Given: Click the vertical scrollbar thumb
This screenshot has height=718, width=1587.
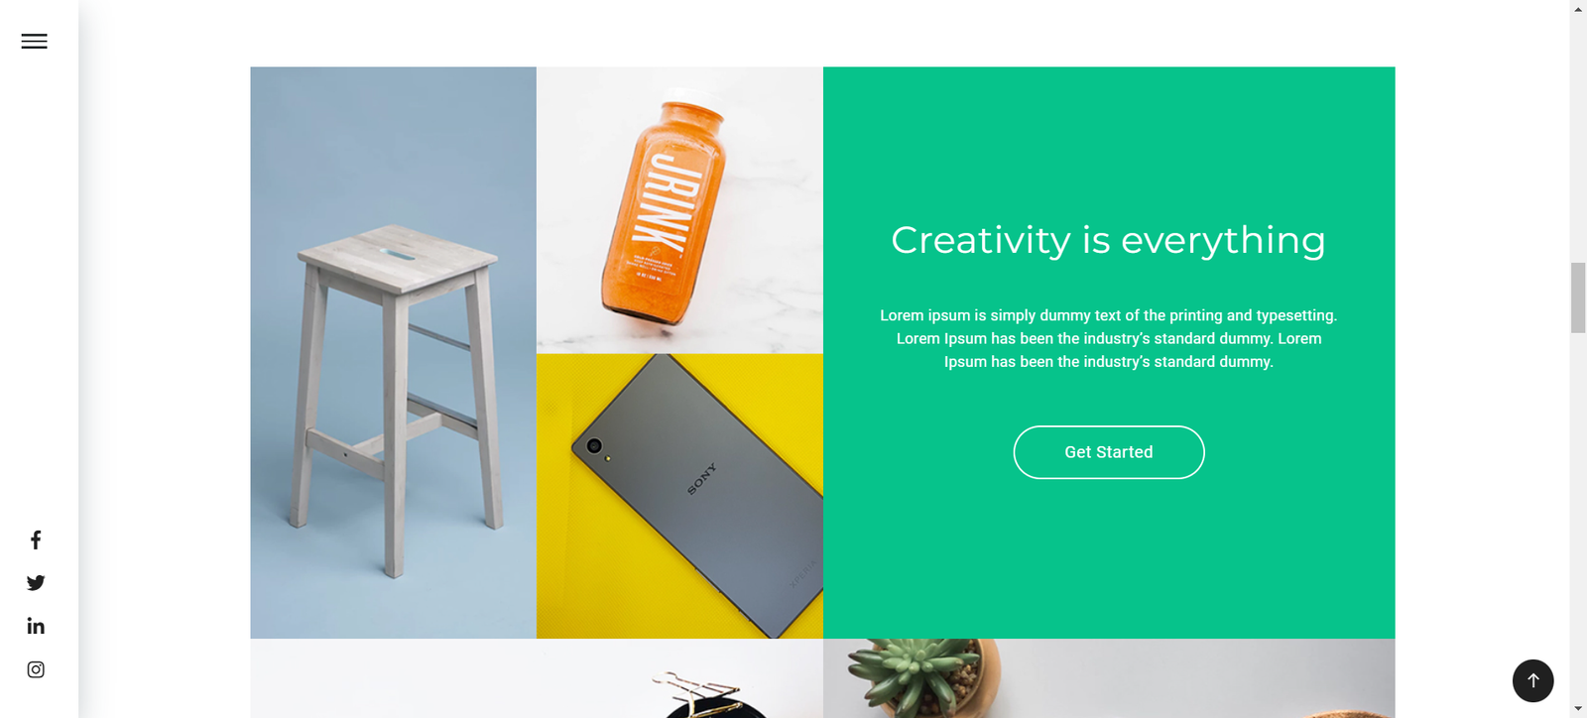Looking at the screenshot, I should tap(1578, 298).
